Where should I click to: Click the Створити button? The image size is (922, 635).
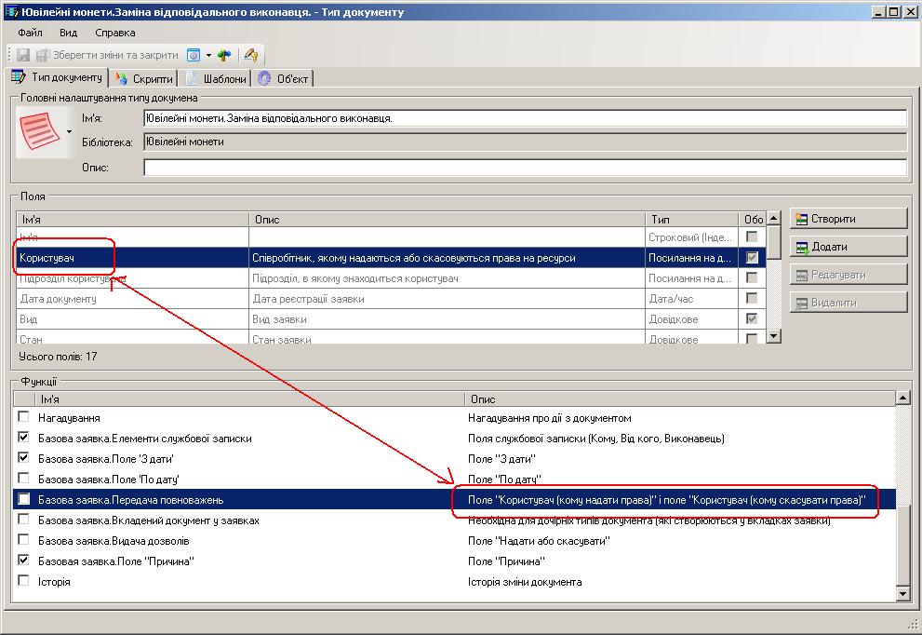click(x=848, y=219)
